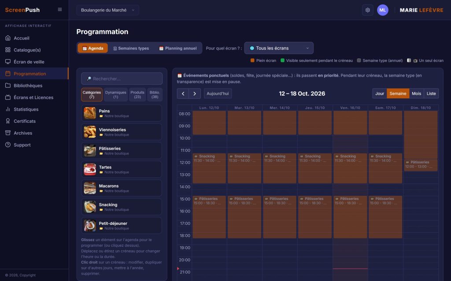This screenshot has width=451, height=281.
Task: Click the Tartes category thumbnail
Action: [90, 169]
